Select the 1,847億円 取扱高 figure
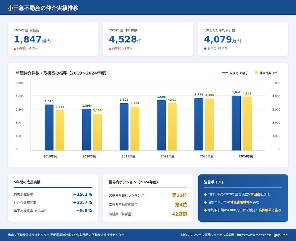 tap(32, 40)
